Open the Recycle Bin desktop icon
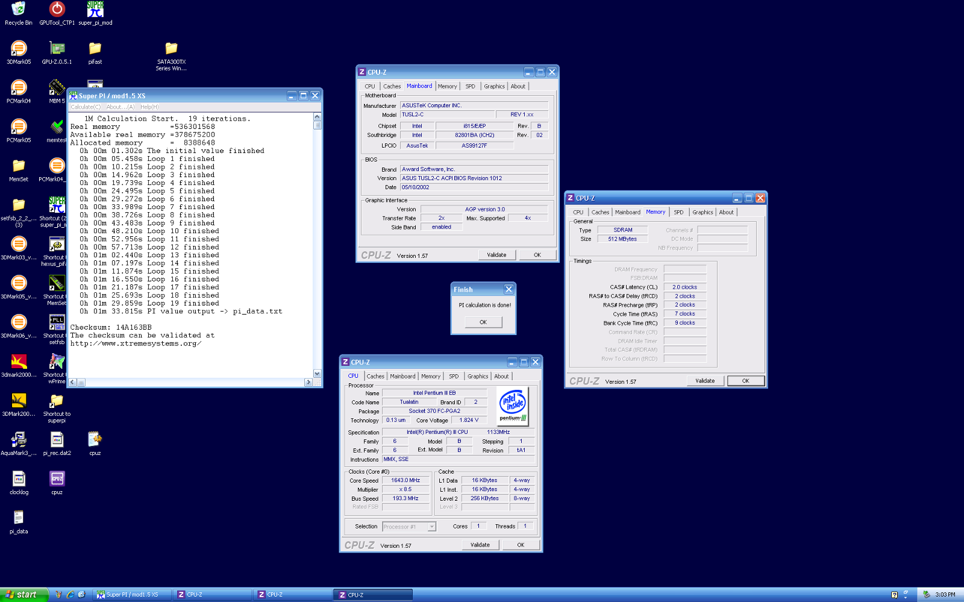The image size is (964, 602). [19, 13]
